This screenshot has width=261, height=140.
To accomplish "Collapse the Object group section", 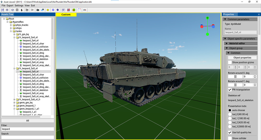I will point(227,48).
